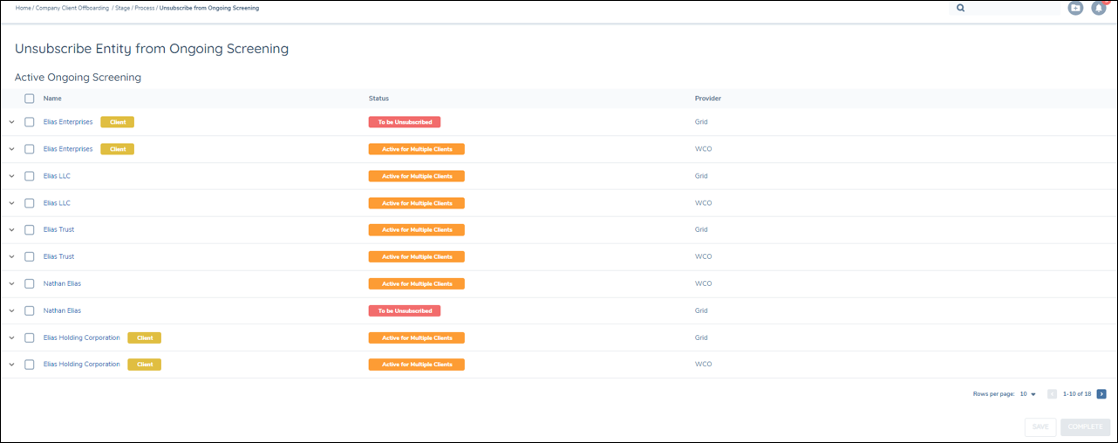Click the Client badge on Elias Enterprises Grid row
The height and width of the screenshot is (443, 1118).
click(x=118, y=122)
